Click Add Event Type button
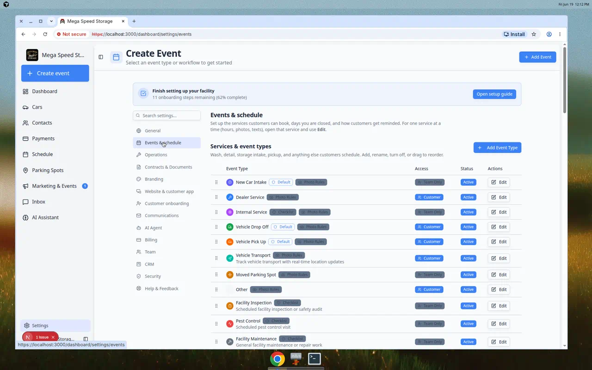The width and height of the screenshot is (592, 370). coord(497,148)
